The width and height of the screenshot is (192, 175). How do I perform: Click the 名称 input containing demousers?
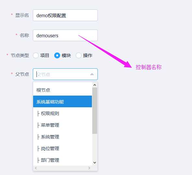[x=65, y=35]
